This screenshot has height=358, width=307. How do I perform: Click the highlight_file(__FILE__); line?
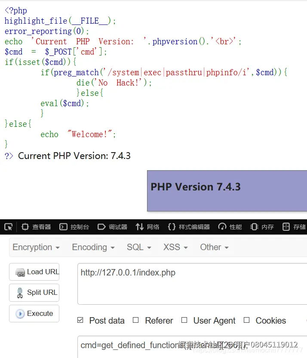(60, 21)
